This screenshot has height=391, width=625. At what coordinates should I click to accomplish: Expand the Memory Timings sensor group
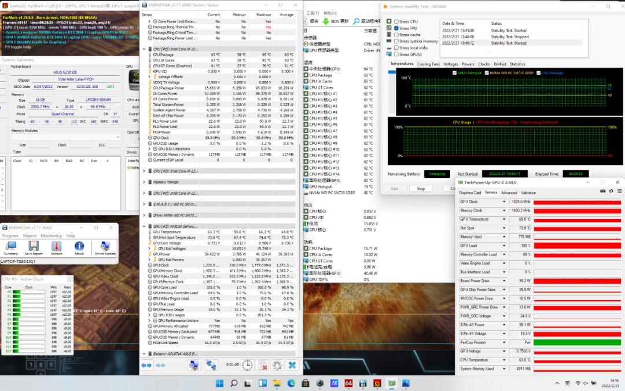tap(144, 182)
